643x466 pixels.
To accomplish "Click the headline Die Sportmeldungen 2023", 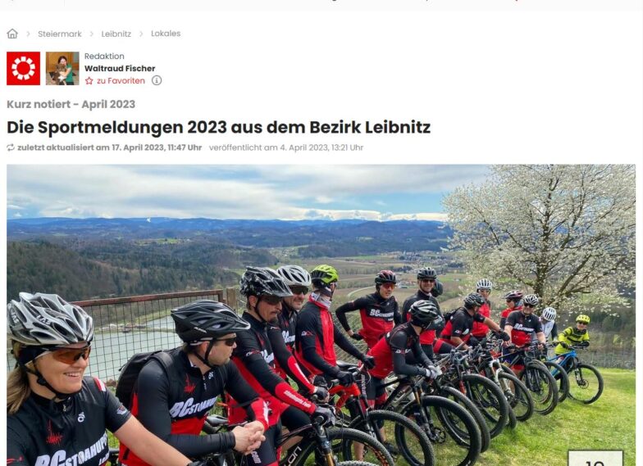I will coord(218,128).
